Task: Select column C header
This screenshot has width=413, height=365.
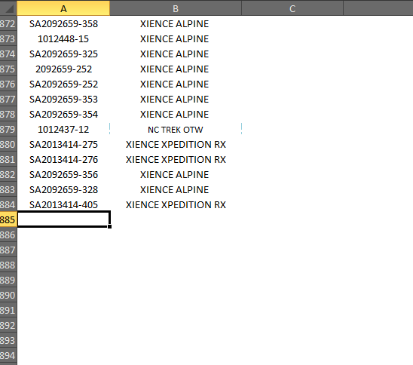Action: click(x=292, y=8)
